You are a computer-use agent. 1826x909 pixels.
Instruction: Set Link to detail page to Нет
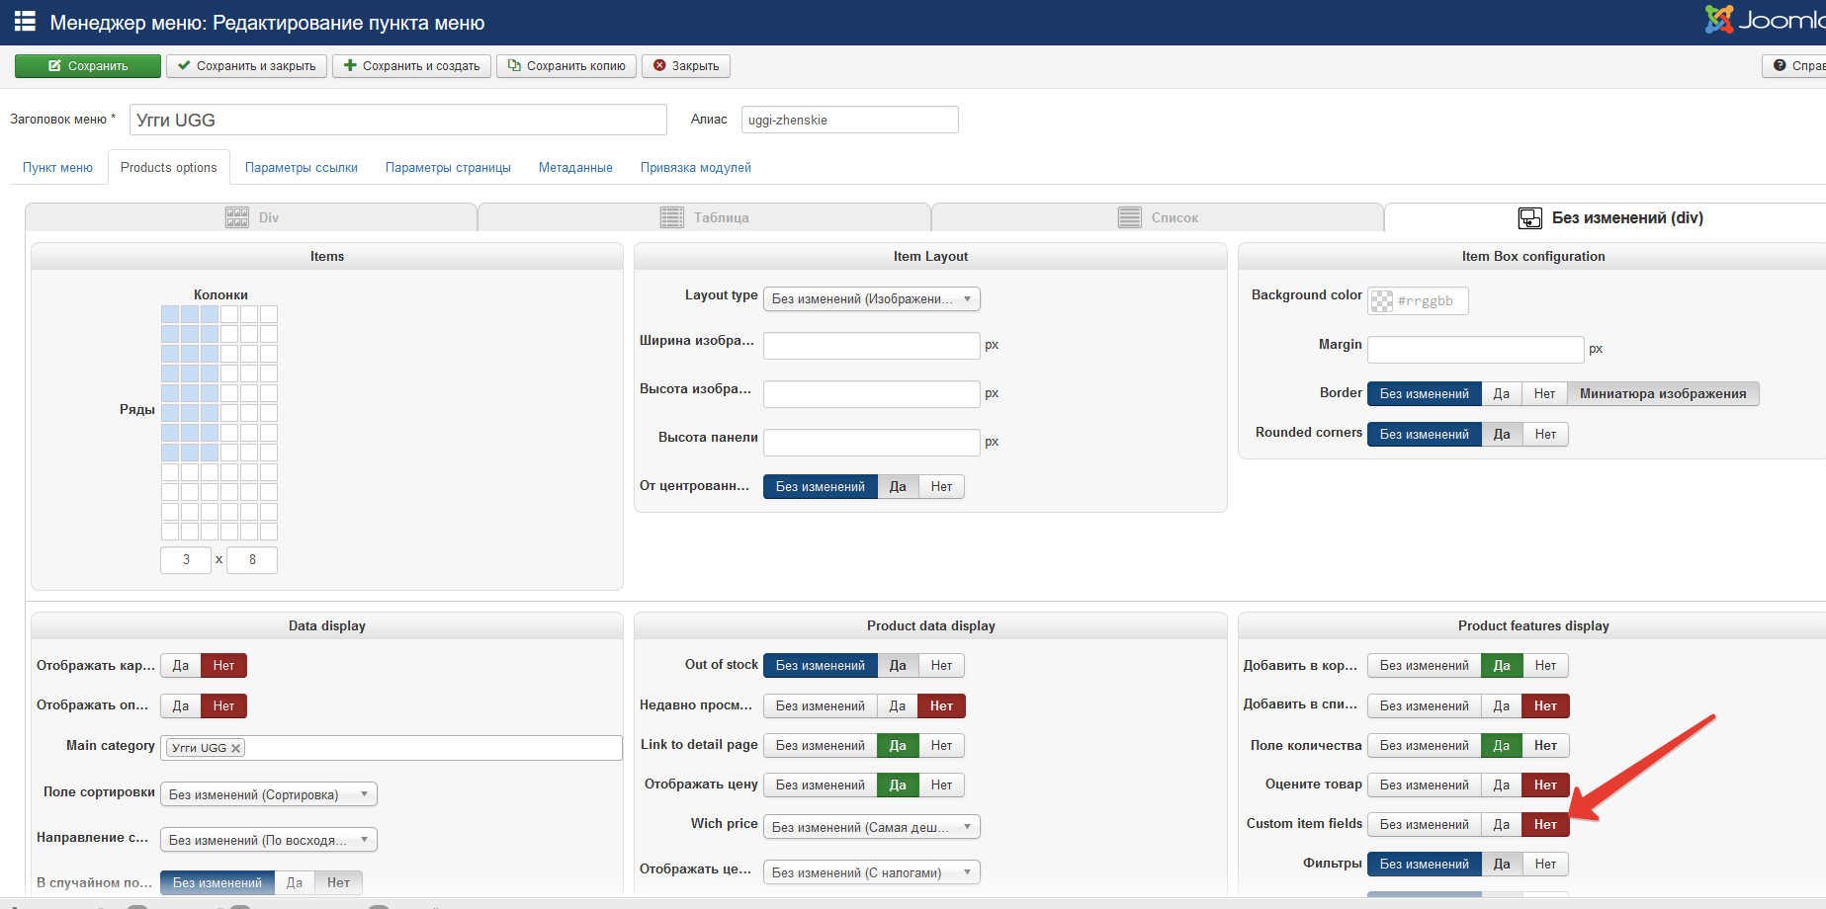(942, 746)
